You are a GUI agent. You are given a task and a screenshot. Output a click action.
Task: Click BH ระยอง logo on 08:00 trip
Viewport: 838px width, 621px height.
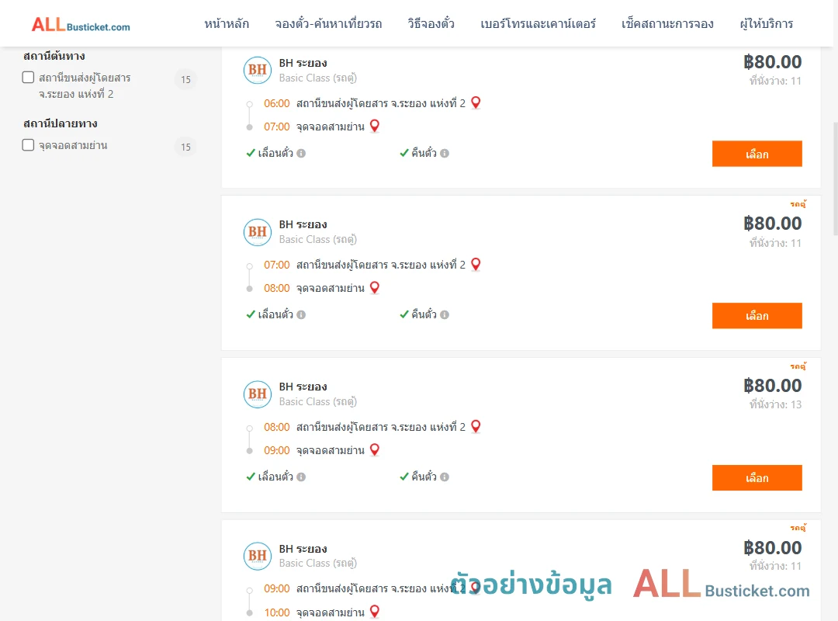258,394
